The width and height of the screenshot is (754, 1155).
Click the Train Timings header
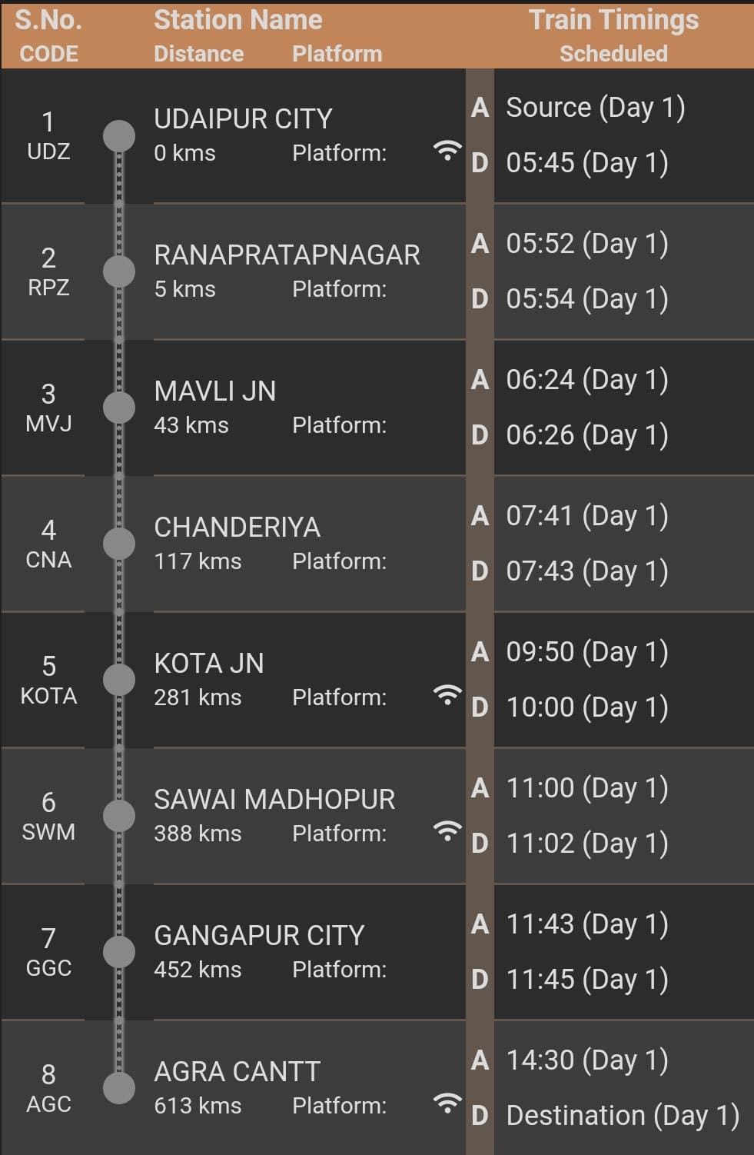click(613, 21)
